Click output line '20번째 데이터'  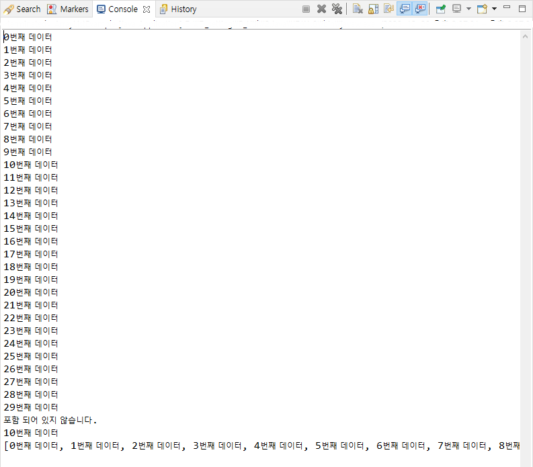pos(31,292)
